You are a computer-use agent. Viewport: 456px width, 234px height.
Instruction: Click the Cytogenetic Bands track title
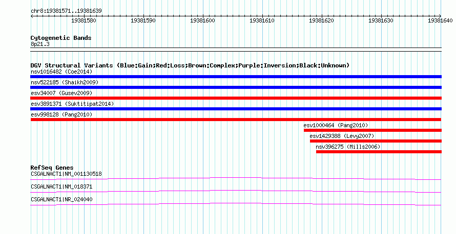click(x=61, y=38)
